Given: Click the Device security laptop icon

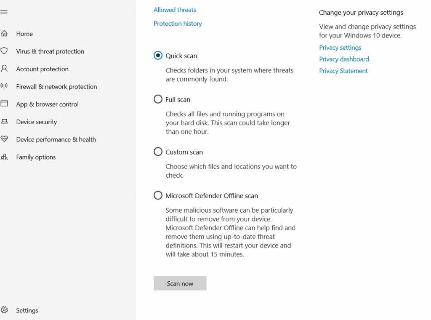Looking at the screenshot, I should coord(4,122).
